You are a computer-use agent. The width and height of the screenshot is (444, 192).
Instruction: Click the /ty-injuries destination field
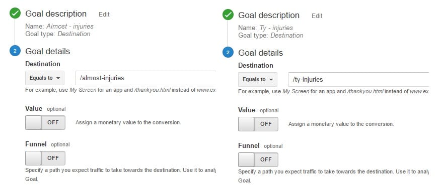[x=359, y=80]
